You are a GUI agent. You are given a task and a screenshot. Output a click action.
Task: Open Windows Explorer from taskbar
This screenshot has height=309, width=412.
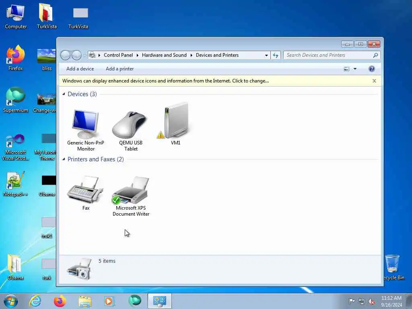point(85,301)
